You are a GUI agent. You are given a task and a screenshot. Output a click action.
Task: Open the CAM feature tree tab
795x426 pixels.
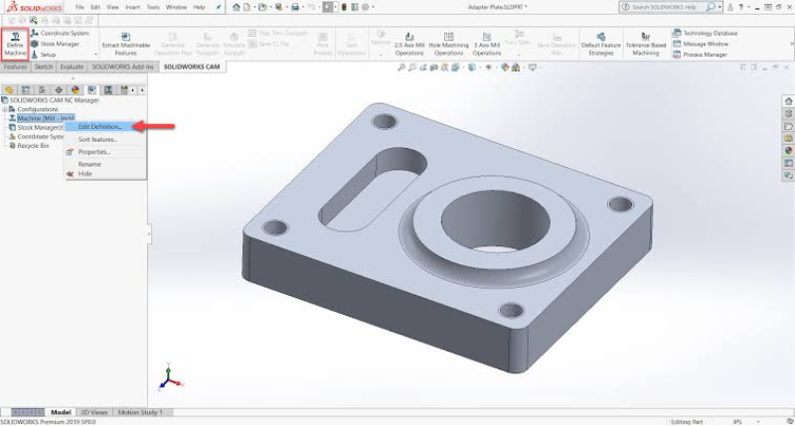point(91,90)
